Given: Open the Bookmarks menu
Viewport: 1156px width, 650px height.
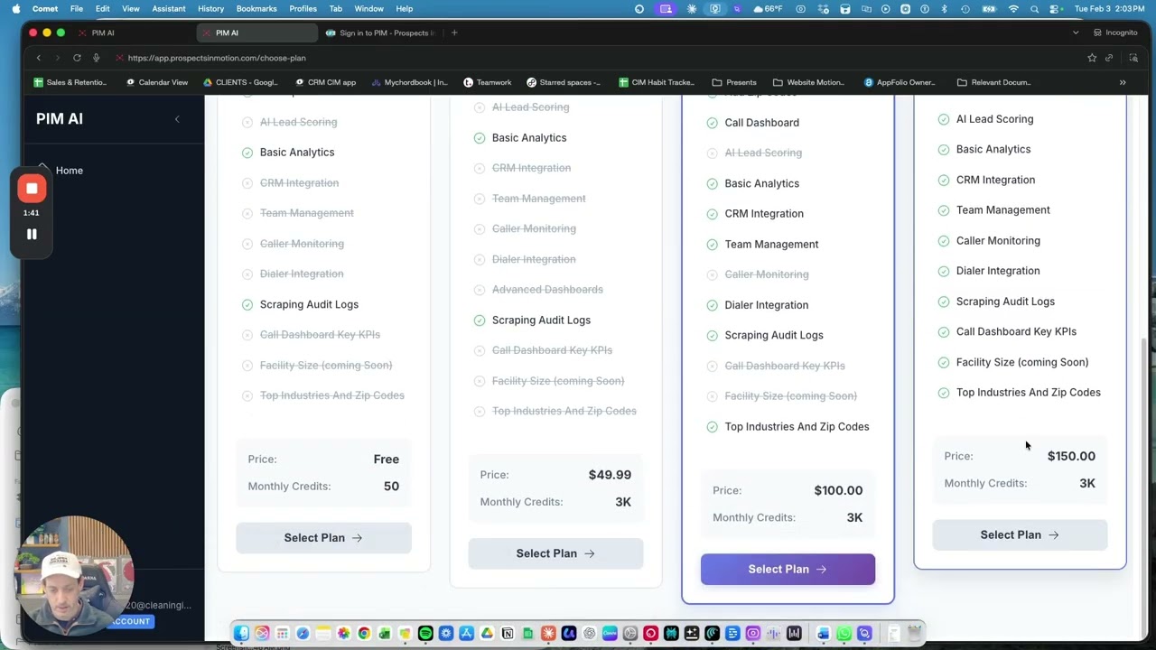Looking at the screenshot, I should click(x=256, y=9).
